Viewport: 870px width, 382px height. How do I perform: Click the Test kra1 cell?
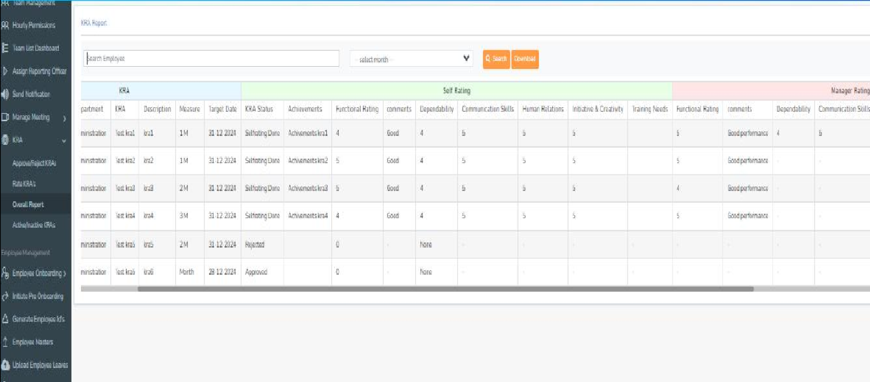[x=125, y=133]
